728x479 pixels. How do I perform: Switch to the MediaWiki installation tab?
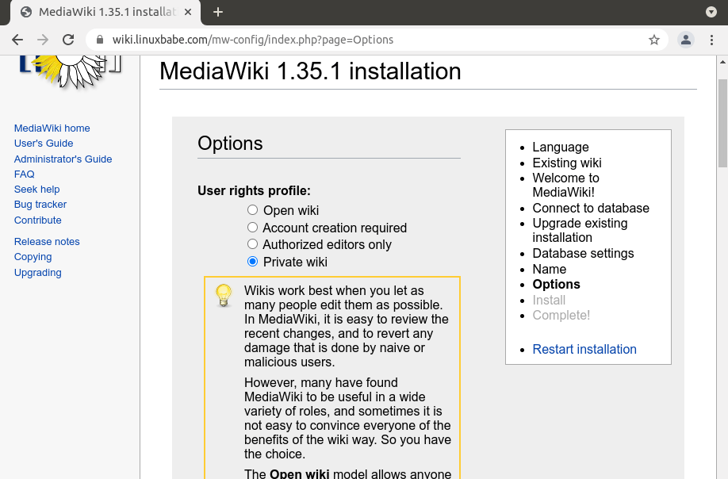click(103, 12)
